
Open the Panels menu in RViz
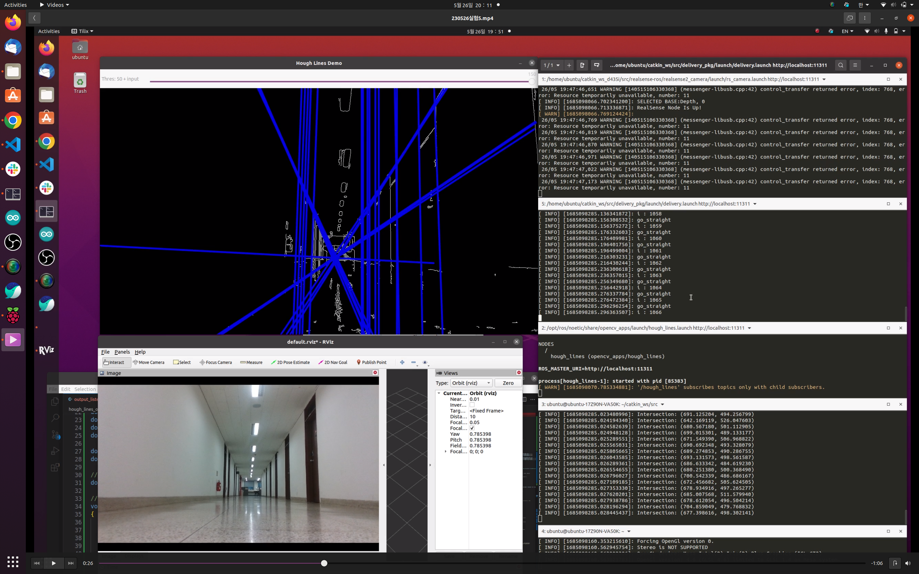click(122, 352)
